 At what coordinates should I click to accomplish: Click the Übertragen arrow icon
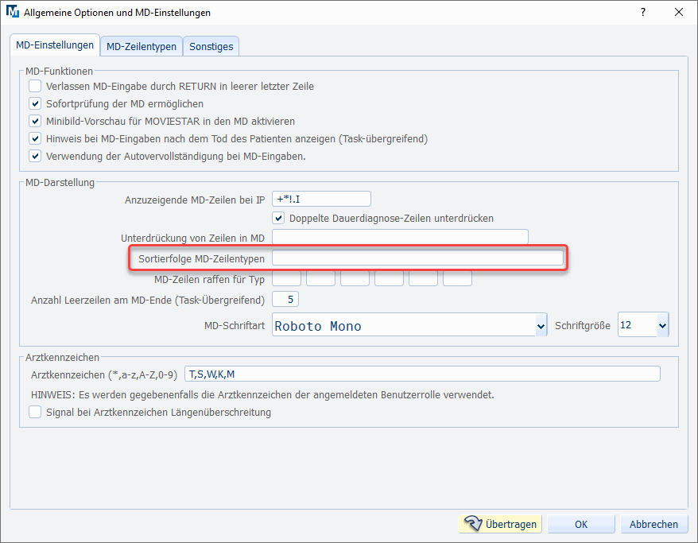click(x=473, y=524)
